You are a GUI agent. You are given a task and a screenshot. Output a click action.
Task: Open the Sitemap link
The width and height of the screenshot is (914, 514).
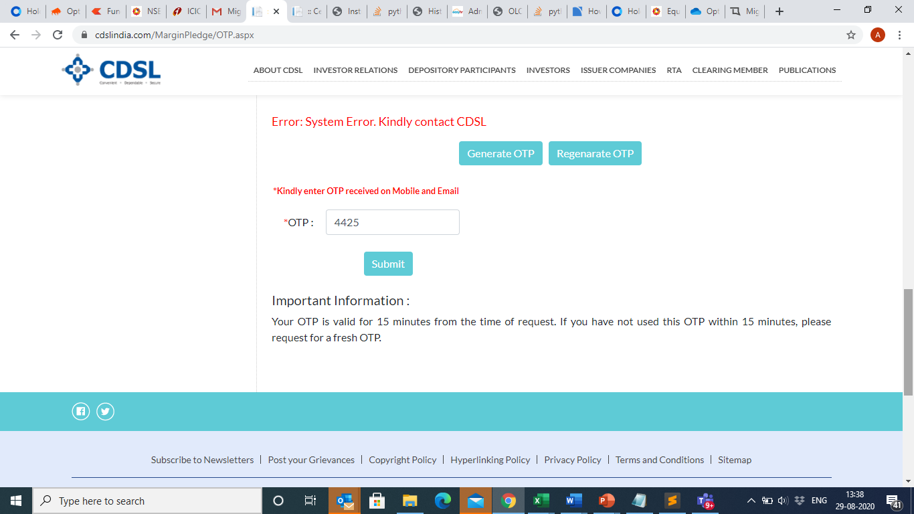pos(735,460)
